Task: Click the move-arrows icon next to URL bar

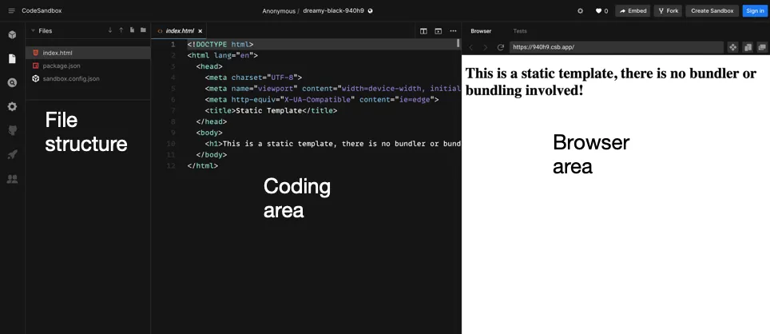Action: click(732, 47)
